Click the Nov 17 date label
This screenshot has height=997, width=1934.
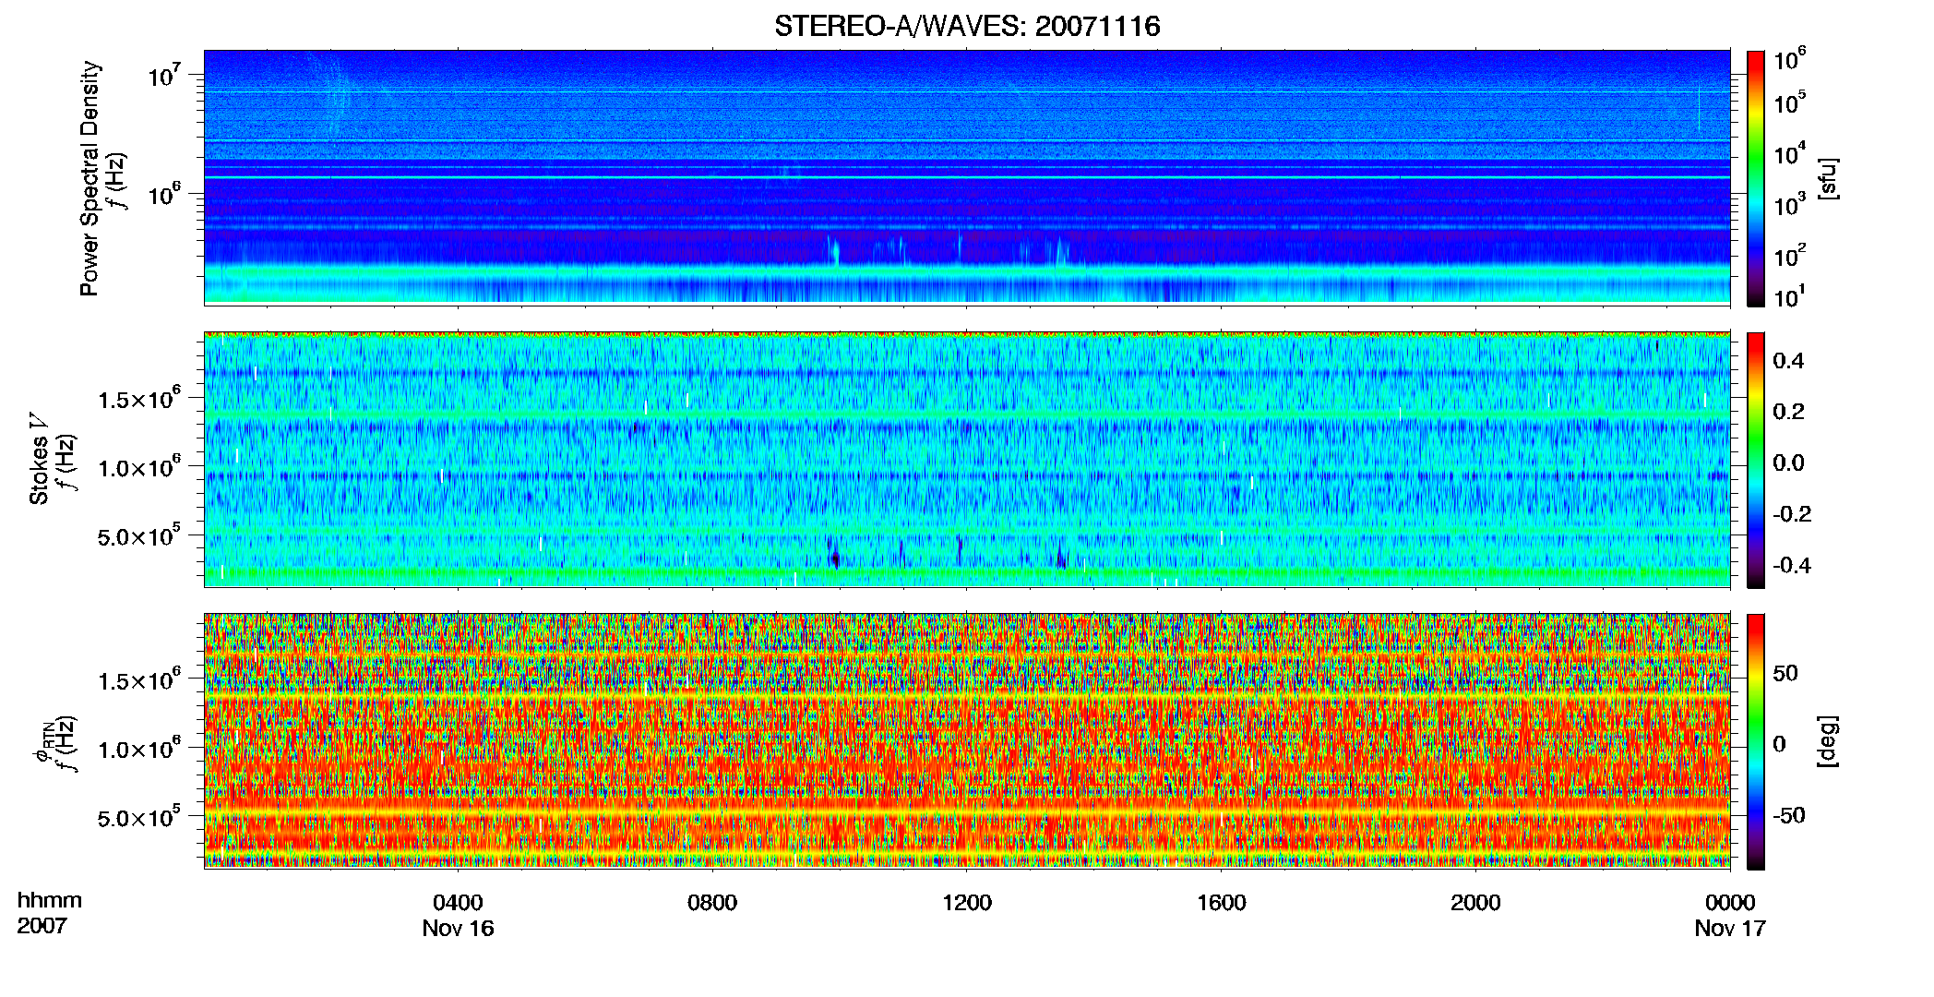pyautogui.click(x=1730, y=929)
